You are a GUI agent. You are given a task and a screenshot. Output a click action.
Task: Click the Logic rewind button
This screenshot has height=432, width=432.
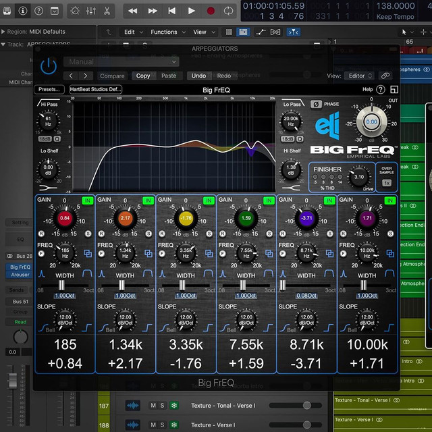(132, 11)
